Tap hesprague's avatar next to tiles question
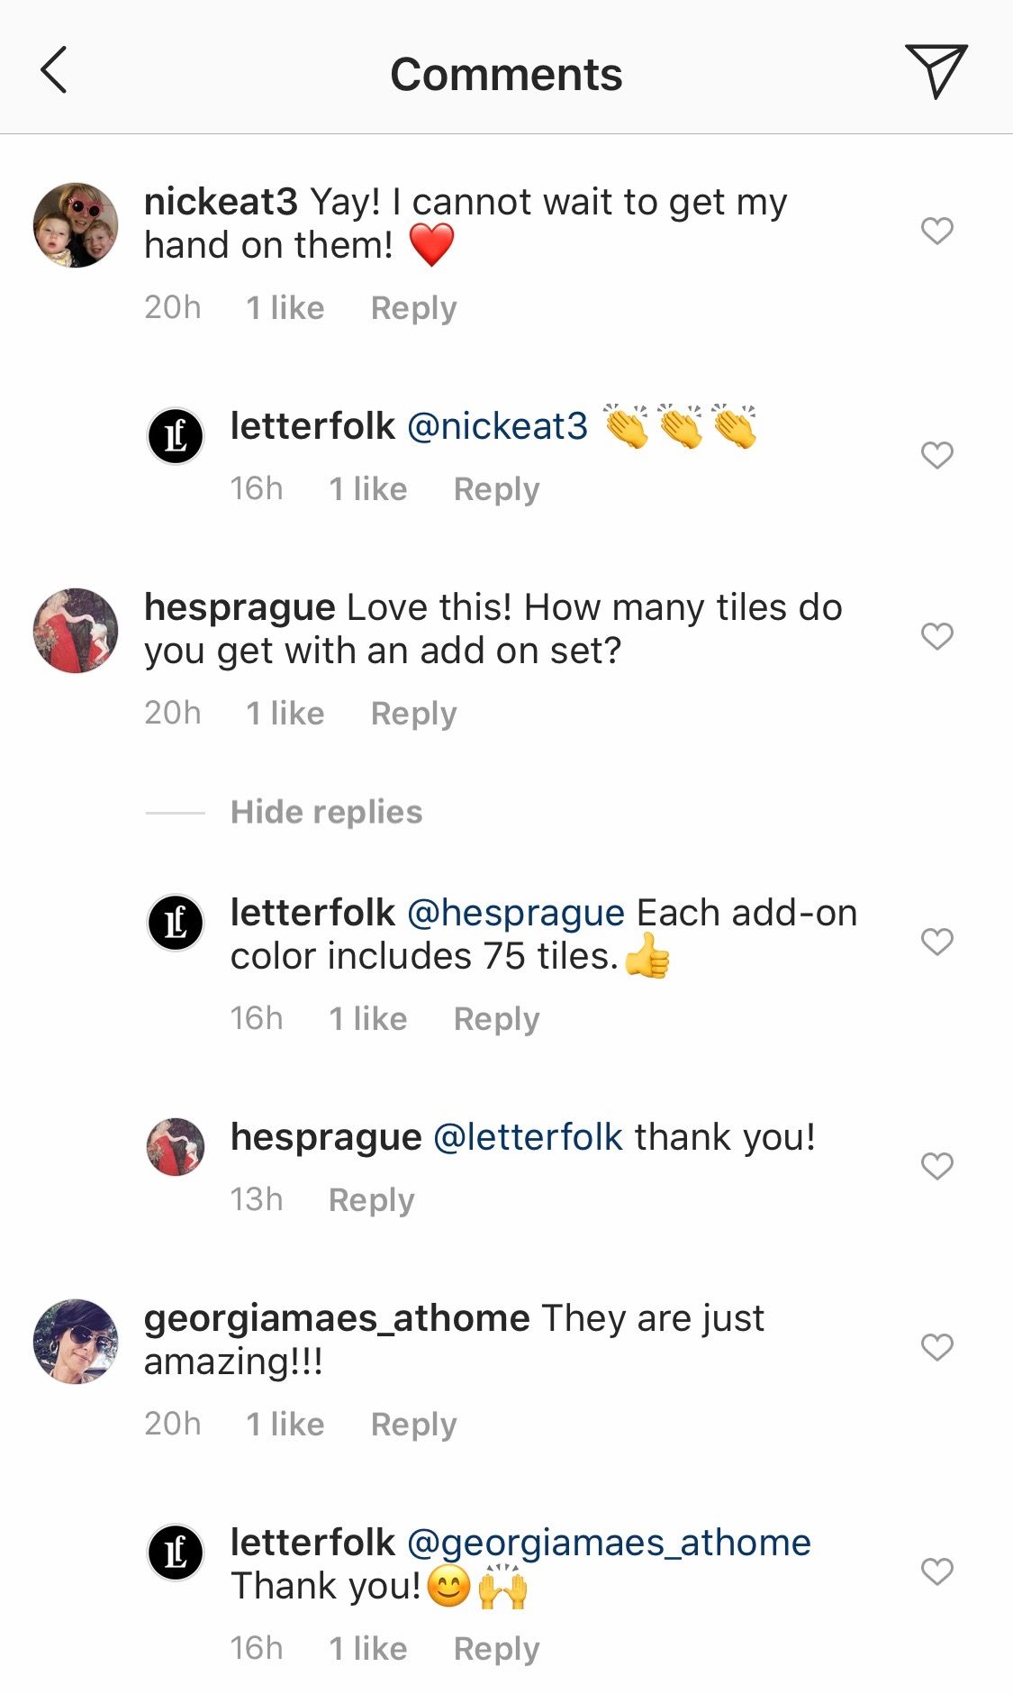This screenshot has width=1013, height=1694. point(76,631)
